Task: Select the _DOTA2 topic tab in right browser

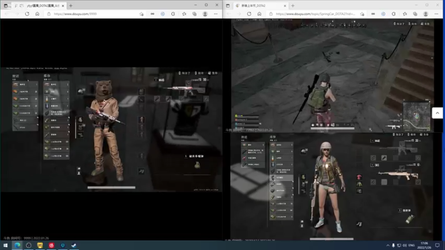Action: [261, 6]
